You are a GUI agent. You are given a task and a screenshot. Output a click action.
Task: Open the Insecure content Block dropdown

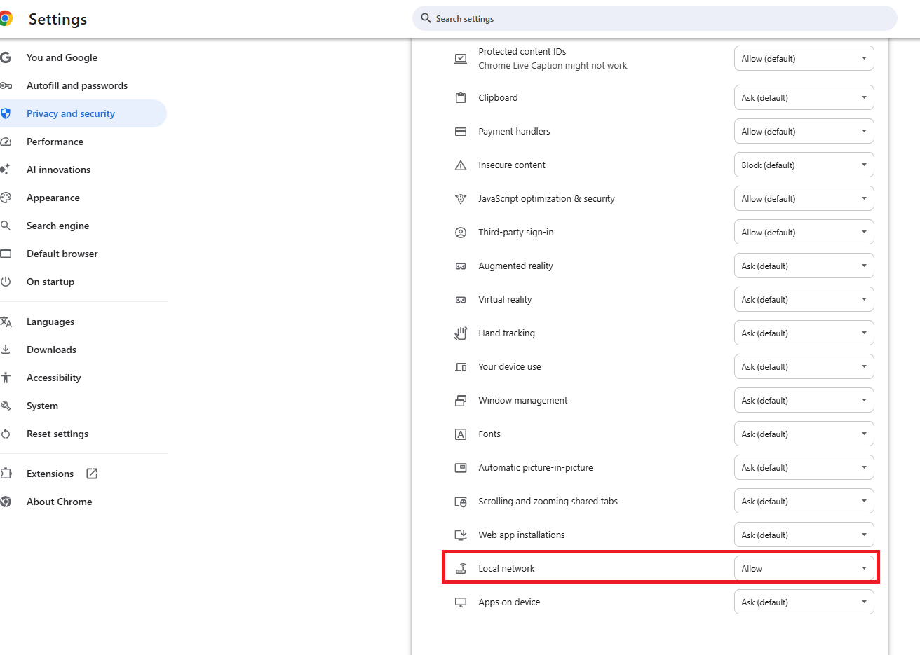(804, 165)
